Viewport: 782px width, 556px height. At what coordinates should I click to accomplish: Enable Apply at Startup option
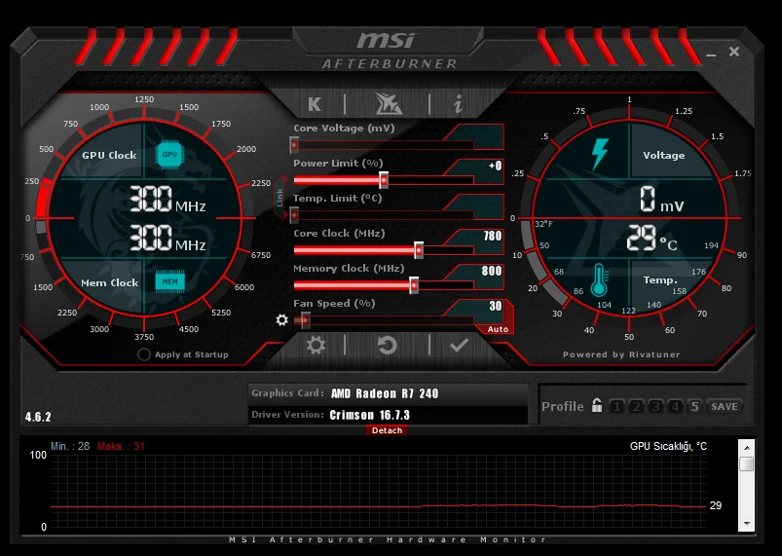coord(144,354)
